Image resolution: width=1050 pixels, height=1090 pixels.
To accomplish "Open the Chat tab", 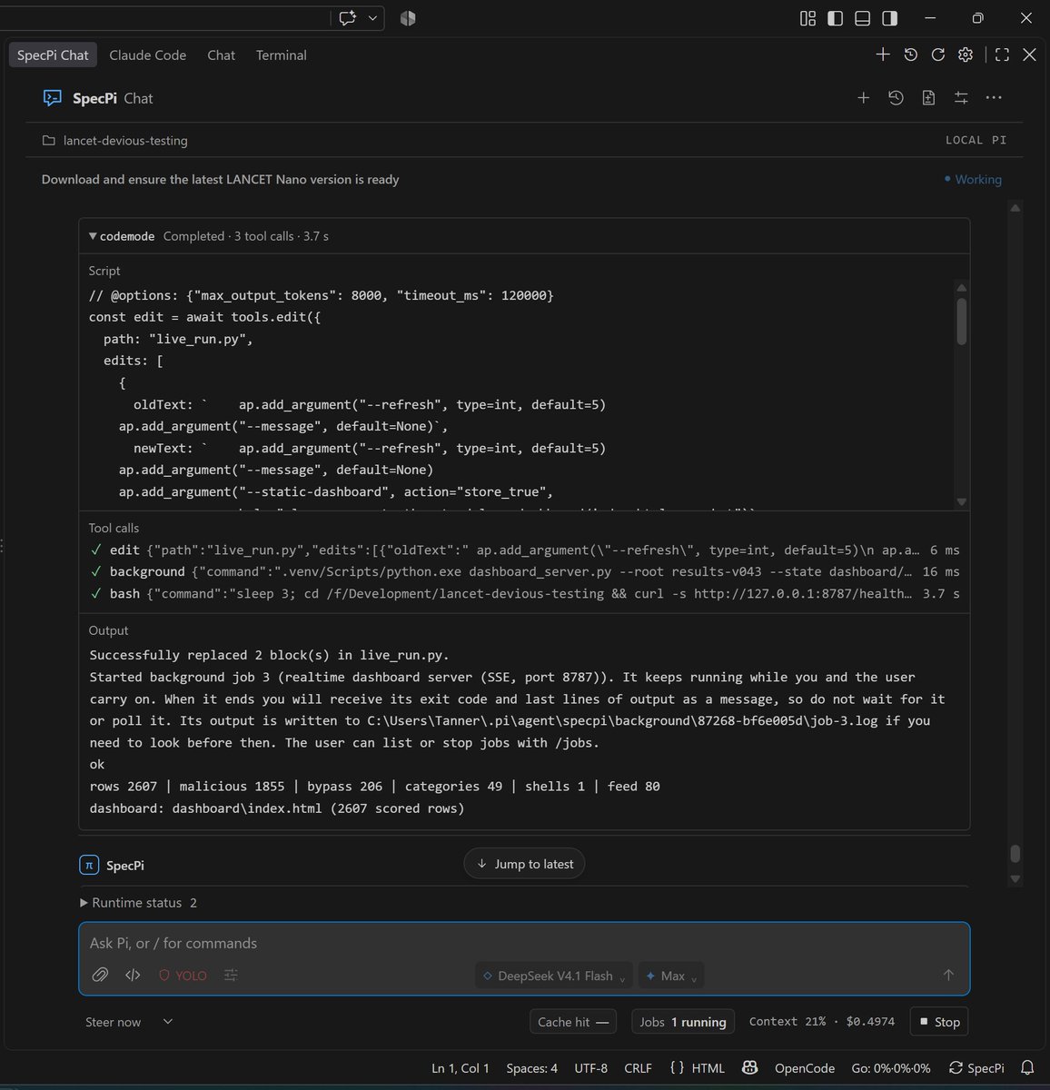I will pyautogui.click(x=221, y=54).
